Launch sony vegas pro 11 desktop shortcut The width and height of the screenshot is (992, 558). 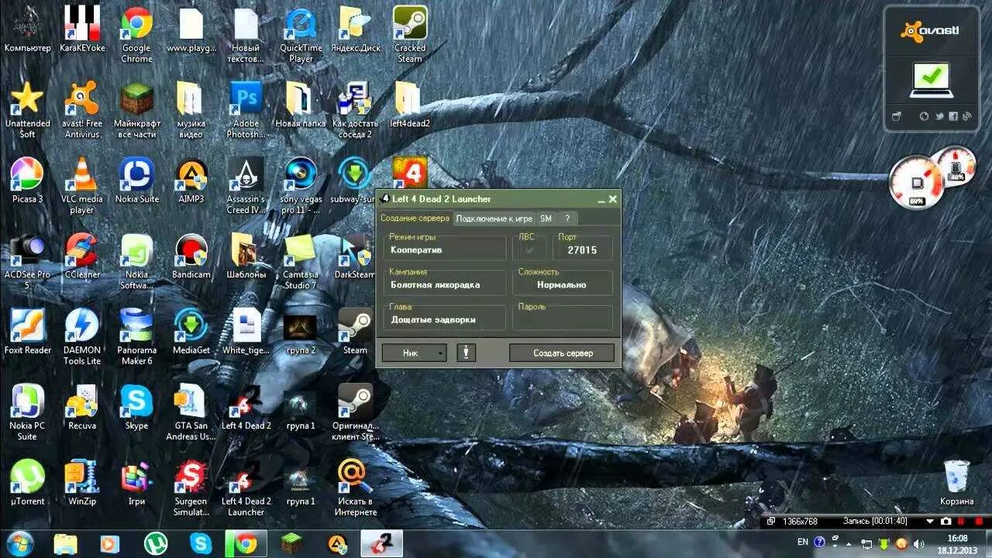(x=301, y=185)
